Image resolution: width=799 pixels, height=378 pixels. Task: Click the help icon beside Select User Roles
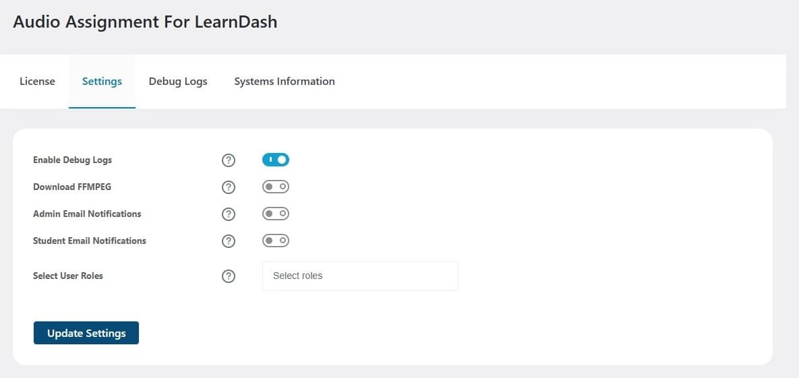click(x=229, y=276)
